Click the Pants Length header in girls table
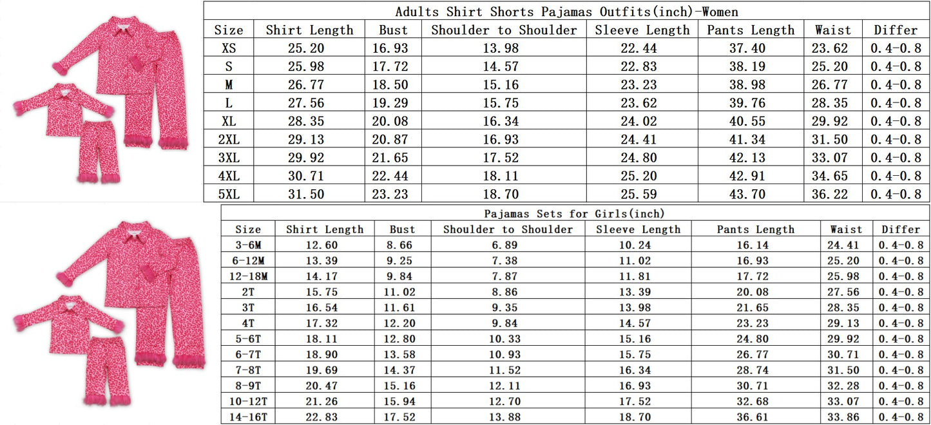 tap(756, 229)
